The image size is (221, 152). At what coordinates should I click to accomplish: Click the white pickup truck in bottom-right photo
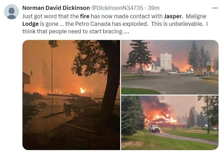(x=154, y=128)
